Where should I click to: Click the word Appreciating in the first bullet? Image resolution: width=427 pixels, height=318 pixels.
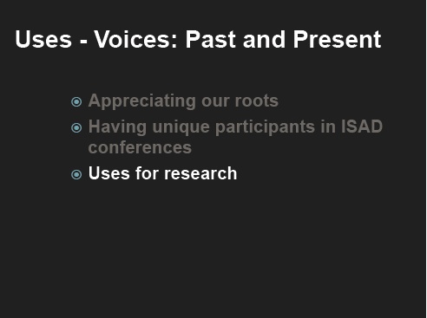(x=142, y=101)
